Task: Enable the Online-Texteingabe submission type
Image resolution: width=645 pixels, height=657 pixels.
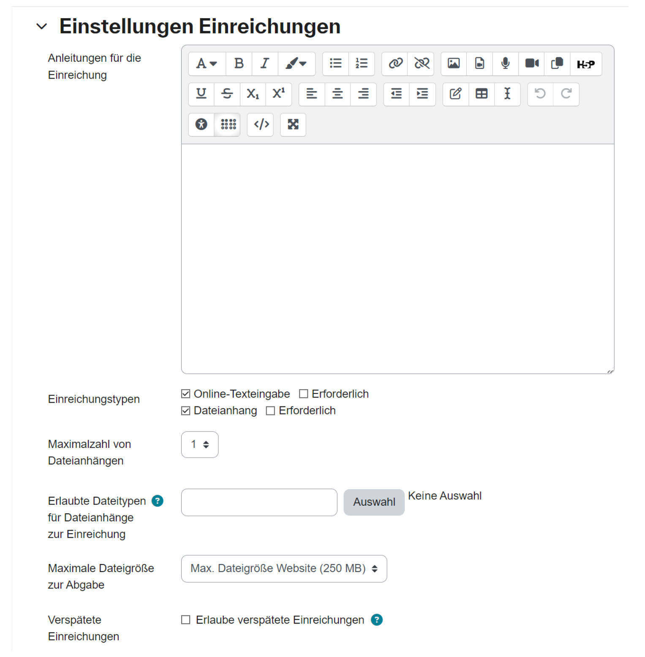Action: tap(185, 393)
